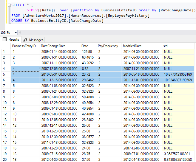Click the horizontal scroll left arrow

(x=20, y=33)
